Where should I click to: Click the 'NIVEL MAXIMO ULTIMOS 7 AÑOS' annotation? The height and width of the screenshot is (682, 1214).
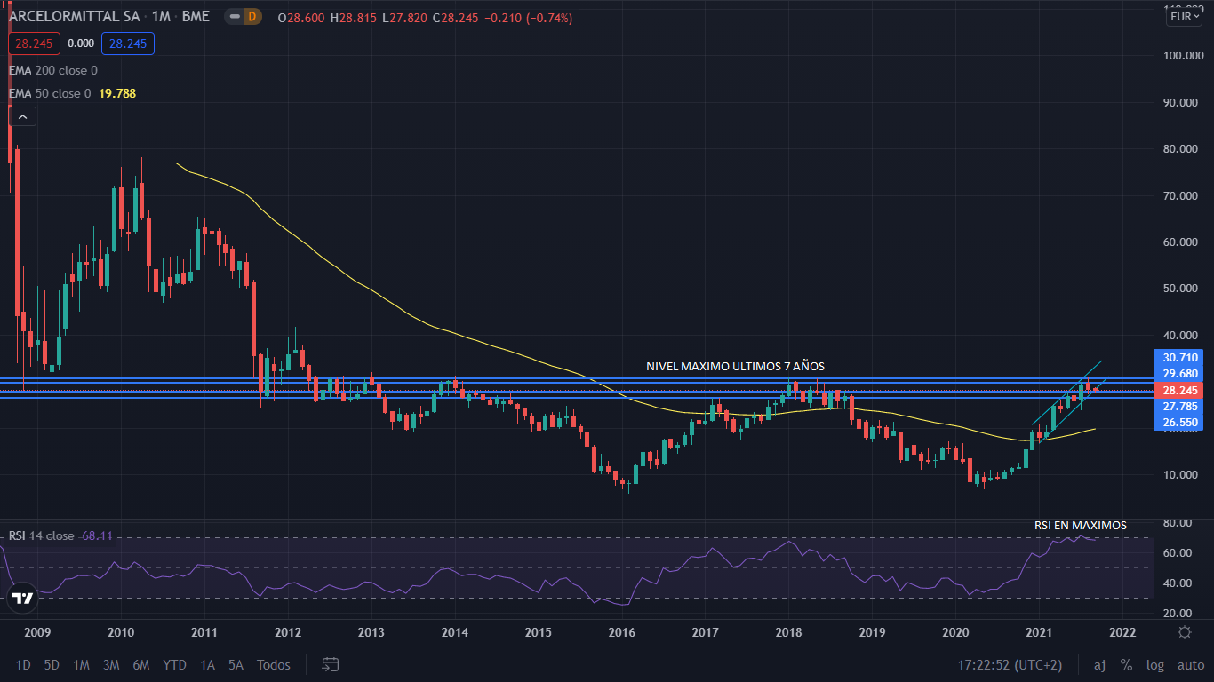pos(735,366)
